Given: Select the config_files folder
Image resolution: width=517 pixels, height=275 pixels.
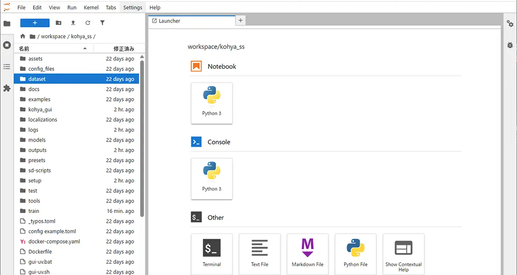Looking at the screenshot, I should pos(77,69).
